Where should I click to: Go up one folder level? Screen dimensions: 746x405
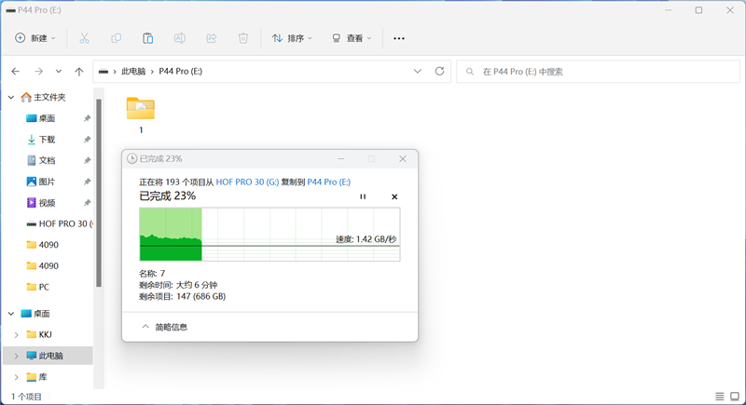click(79, 71)
